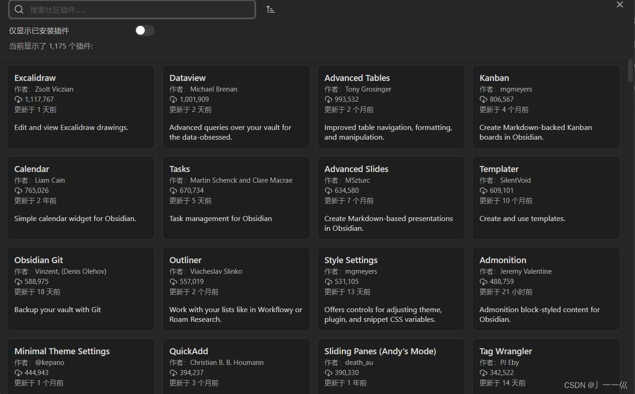The image size is (635, 394).
Task: Select the Admonition plugin title
Action: pos(503,260)
